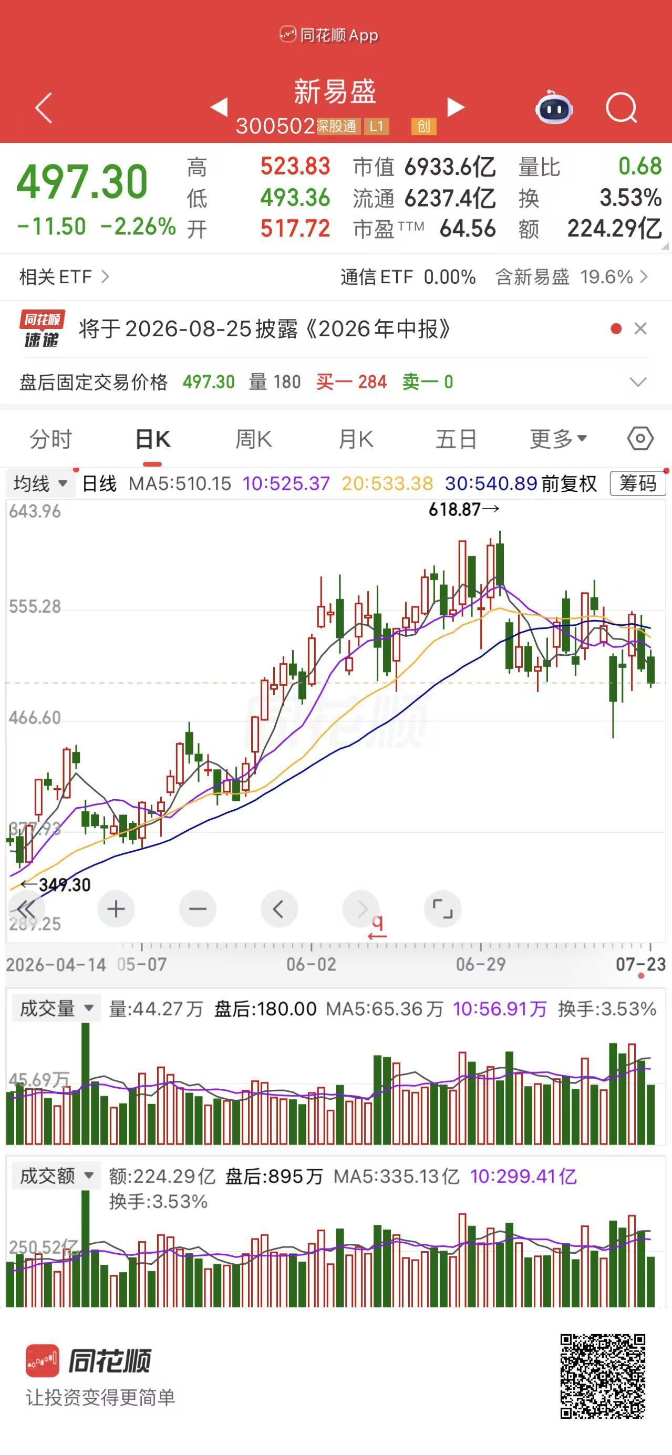Switch to the 月K tab
This screenshot has height=1455, width=672.
point(355,439)
